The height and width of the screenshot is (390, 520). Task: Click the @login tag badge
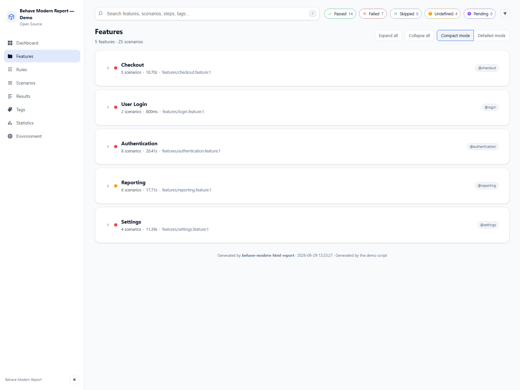pos(490,107)
